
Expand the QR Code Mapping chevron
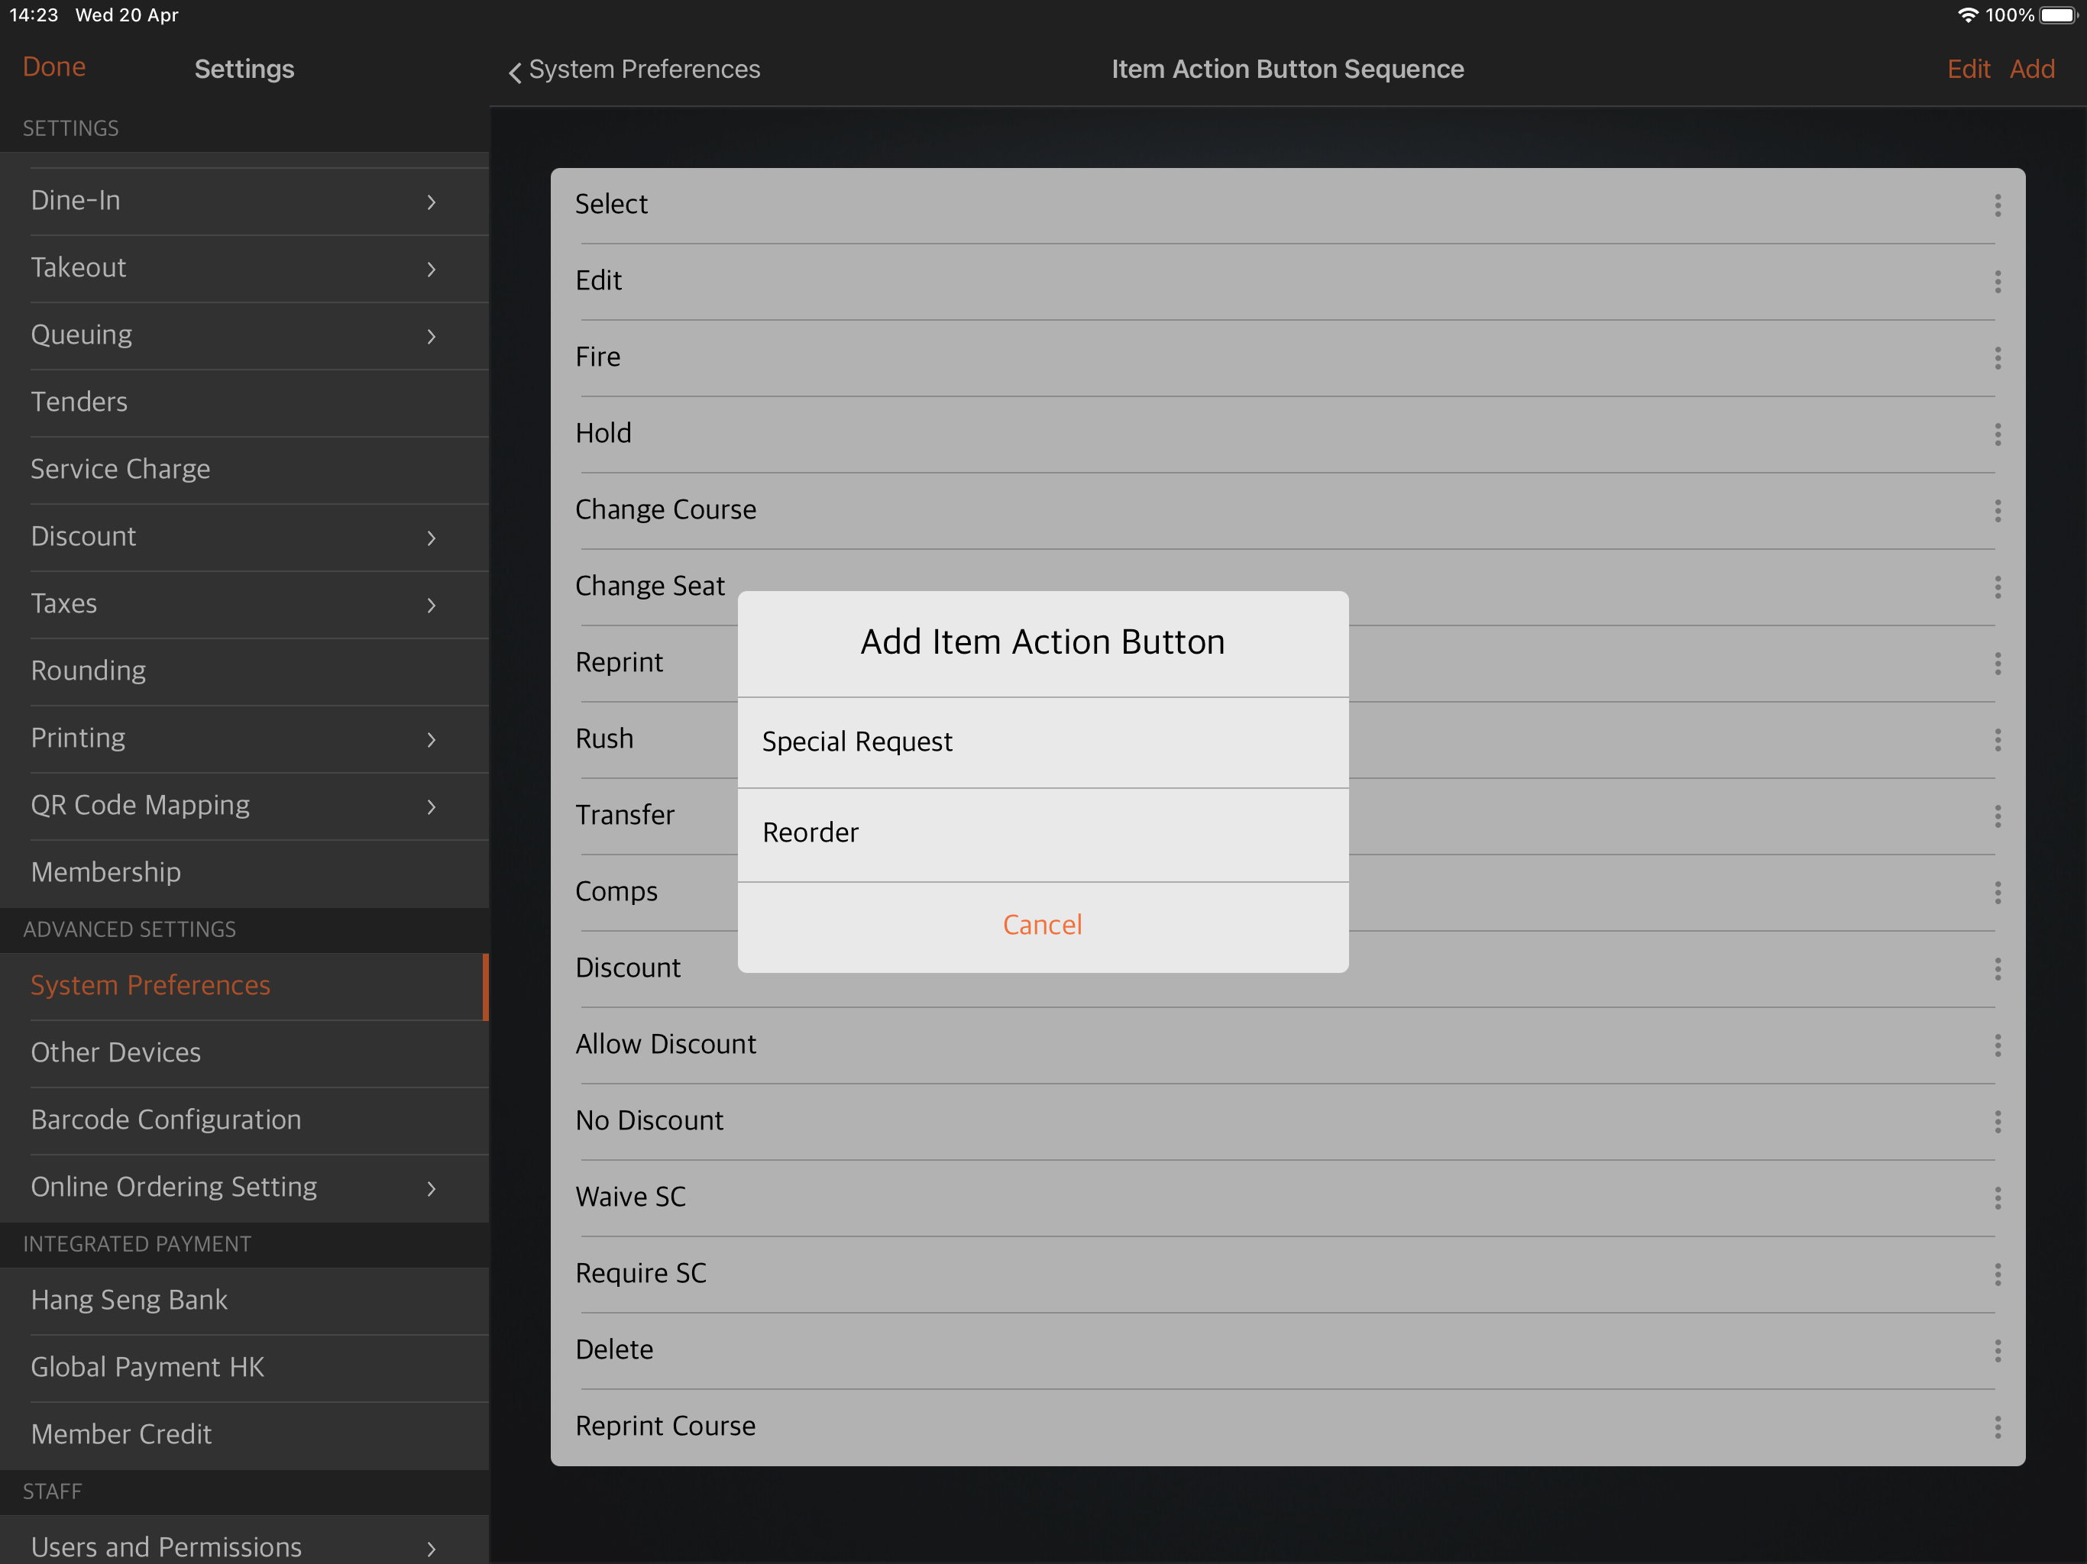point(431,806)
